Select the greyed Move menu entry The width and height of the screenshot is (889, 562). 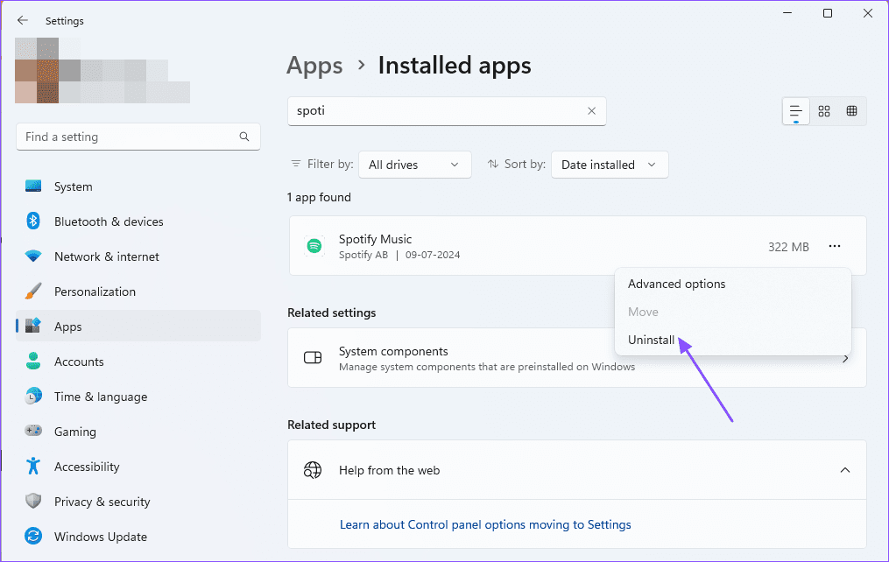click(643, 313)
